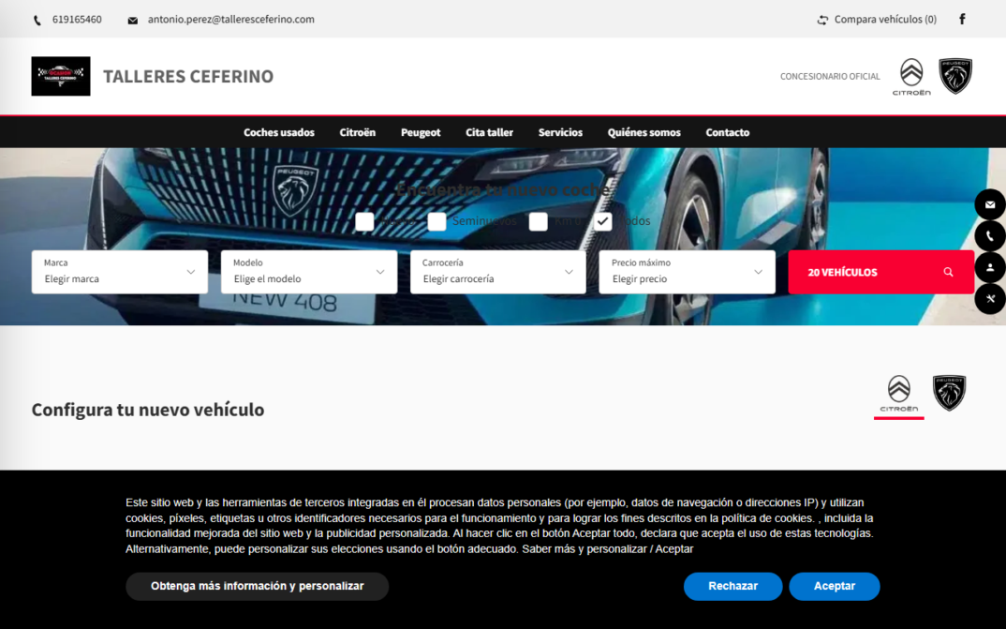1006x629 pixels.
Task: Open the Facebook page icon
Action: [x=962, y=20]
